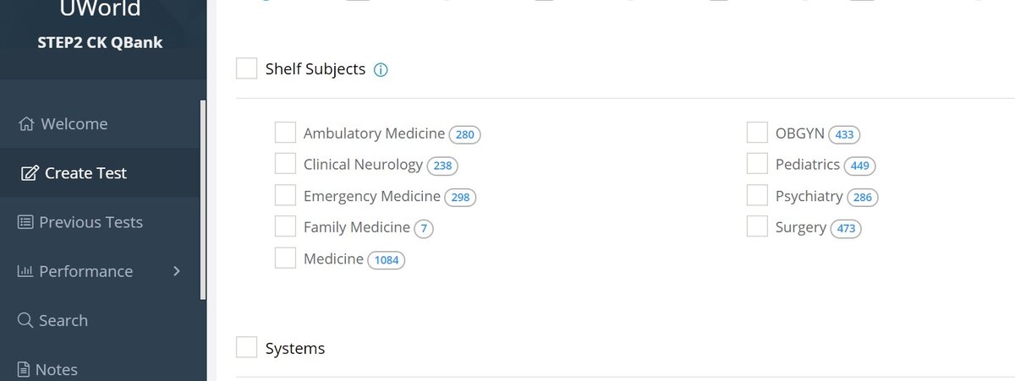This screenshot has width=1015, height=381.
Task: Click the Welcome home icon
Action: point(25,124)
